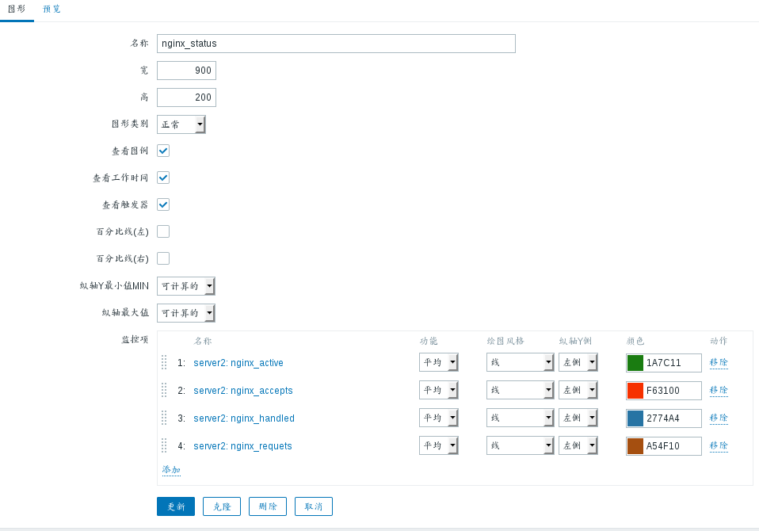Image resolution: width=759 pixels, height=531 pixels.
Task: Focus the 名称 field containing nginx_status
Action: [336, 44]
